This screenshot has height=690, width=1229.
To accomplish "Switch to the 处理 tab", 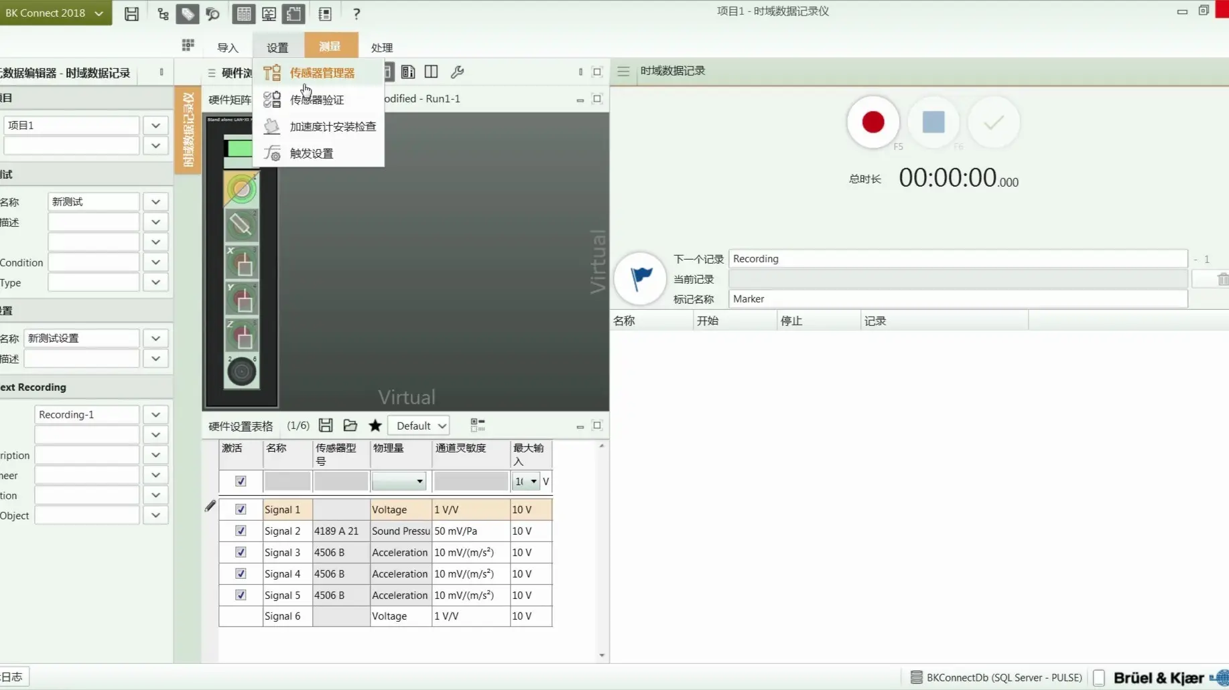I will [381, 48].
